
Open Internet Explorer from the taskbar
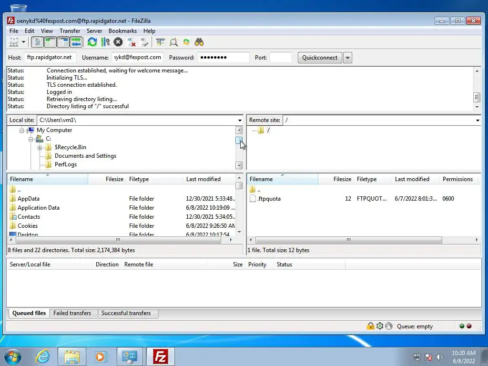tap(42, 356)
